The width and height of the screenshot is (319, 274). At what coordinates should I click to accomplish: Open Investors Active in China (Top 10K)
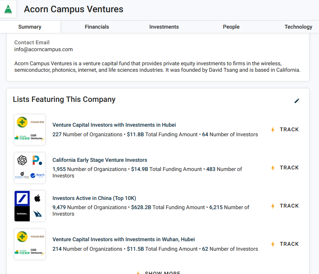94,198
